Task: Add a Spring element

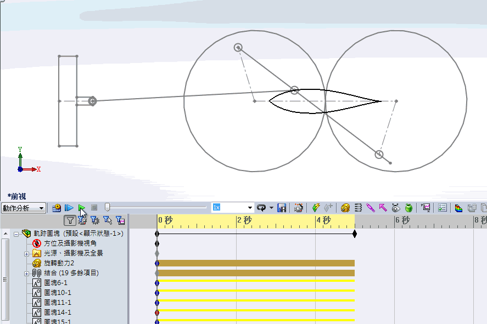Action: [358, 208]
